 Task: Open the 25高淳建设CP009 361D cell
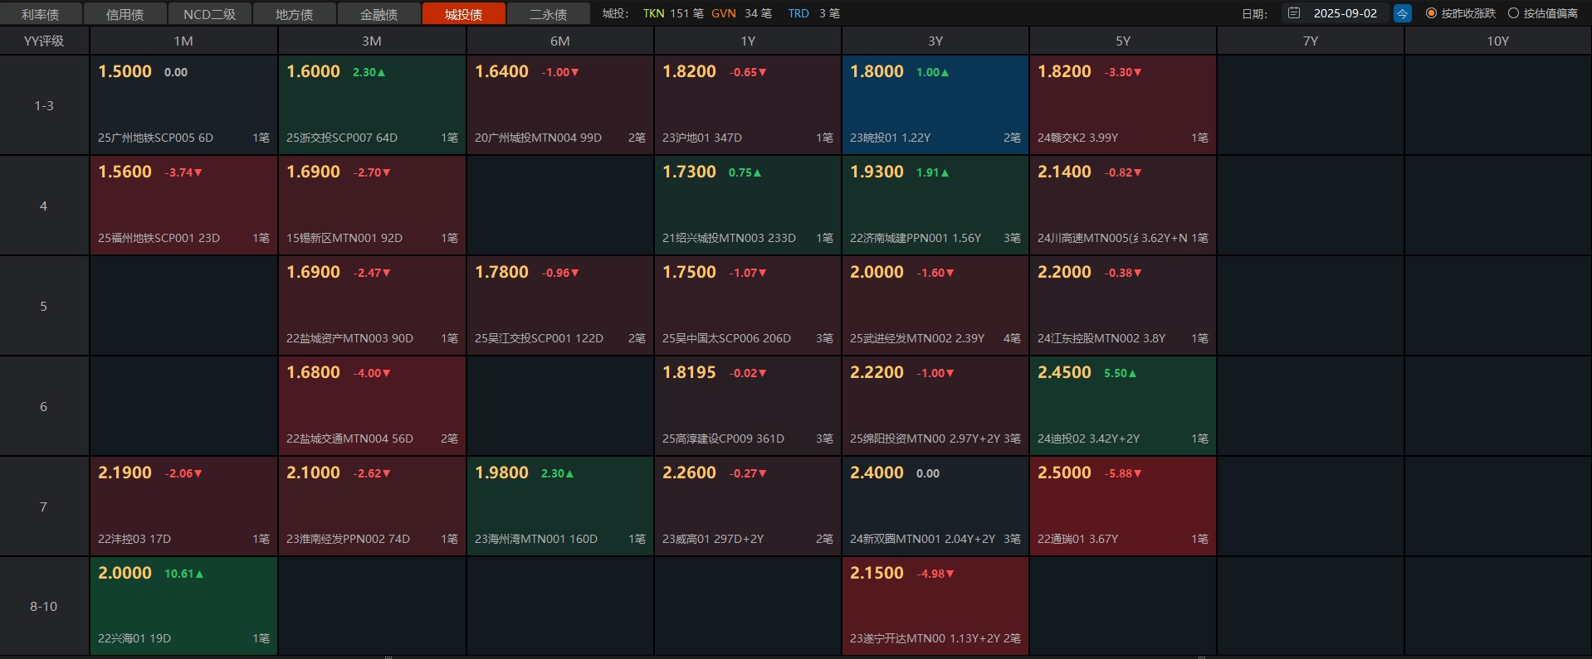(x=748, y=406)
